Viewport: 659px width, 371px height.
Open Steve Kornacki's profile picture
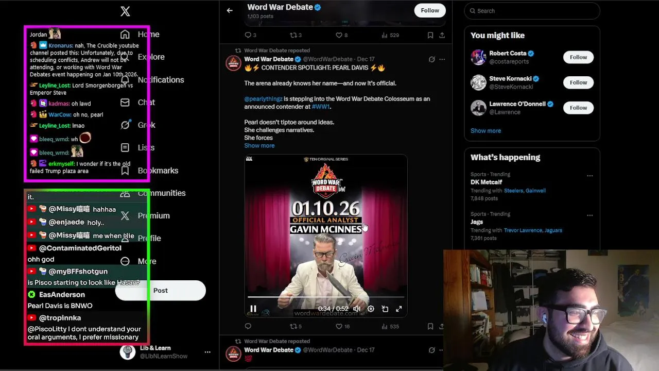click(x=478, y=82)
